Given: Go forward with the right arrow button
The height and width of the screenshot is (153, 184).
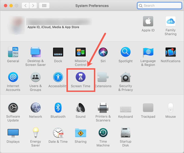Looking at the screenshot, I should [33, 6].
